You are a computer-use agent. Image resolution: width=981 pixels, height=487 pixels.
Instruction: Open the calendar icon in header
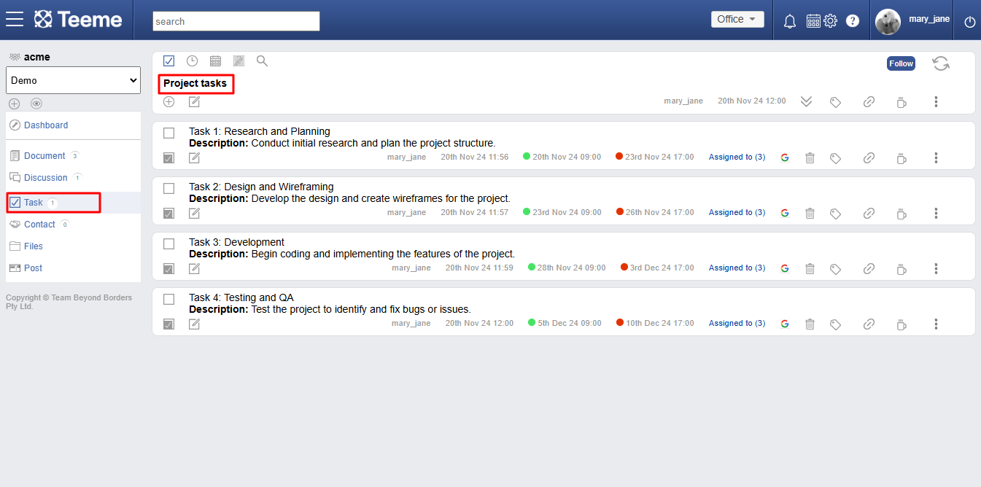pyautogui.click(x=813, y=21)
